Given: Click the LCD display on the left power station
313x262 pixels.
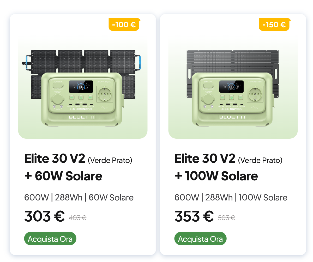Looking at the screenshot, I should coord(81,87).
